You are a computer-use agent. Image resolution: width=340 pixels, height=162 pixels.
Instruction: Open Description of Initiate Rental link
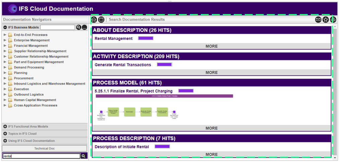(x=122, y=147)
